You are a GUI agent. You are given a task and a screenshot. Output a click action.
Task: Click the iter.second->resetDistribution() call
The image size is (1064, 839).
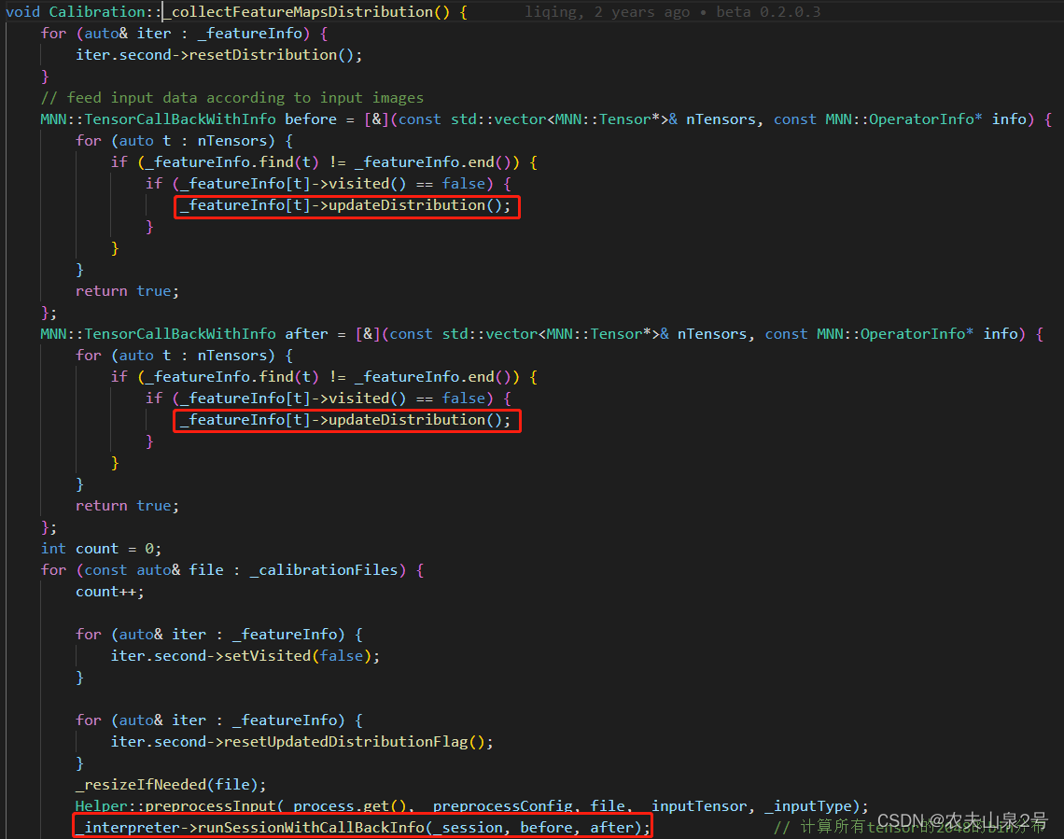[218, 55]
